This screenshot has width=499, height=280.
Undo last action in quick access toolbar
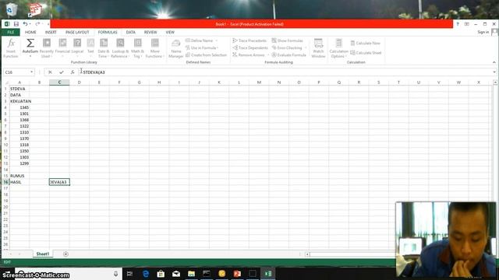tap(25, 24)
